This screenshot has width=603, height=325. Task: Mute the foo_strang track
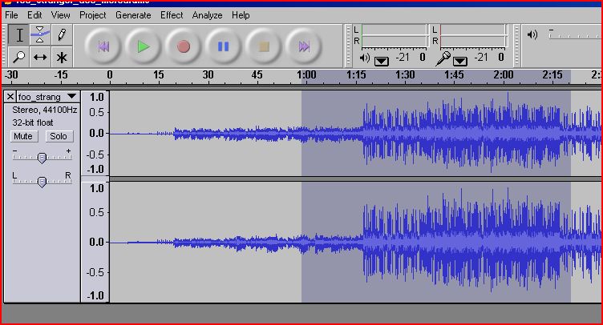pyautogui.click(x=23, y=136)
